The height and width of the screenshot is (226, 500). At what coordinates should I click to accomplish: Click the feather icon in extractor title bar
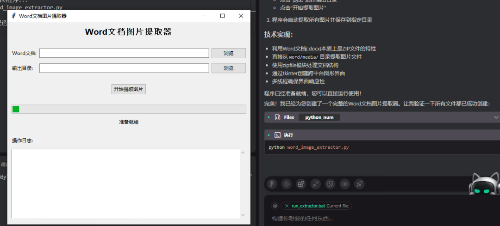pos(14,16)
